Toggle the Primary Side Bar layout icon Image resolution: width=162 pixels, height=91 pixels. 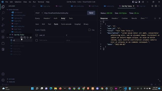click(x=133, y=2)
